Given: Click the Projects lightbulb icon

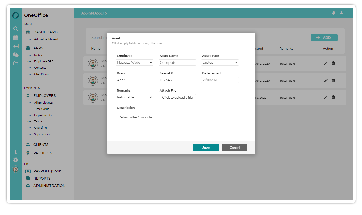Looking at the screenshot, I should [x=28, y=153].
